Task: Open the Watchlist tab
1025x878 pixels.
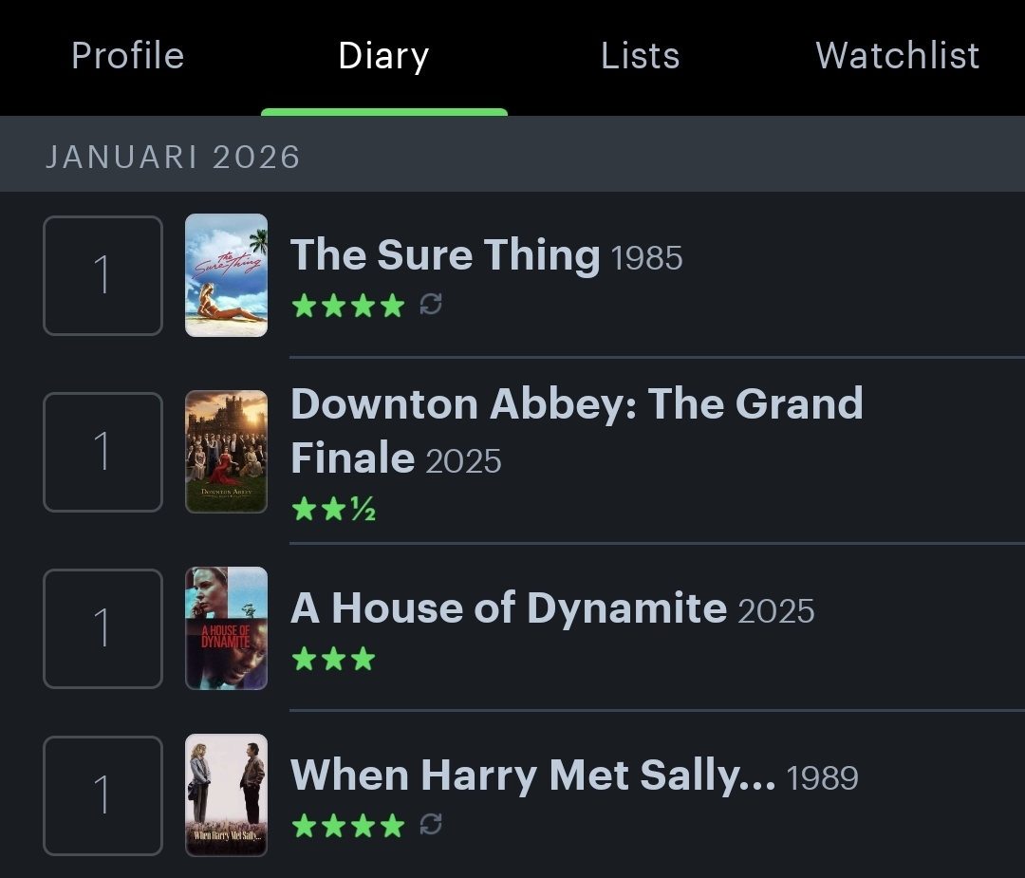Action: pos(897,56)
